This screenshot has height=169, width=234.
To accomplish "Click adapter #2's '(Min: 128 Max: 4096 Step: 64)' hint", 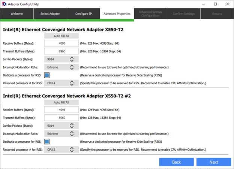I will [x=100, y=110].
